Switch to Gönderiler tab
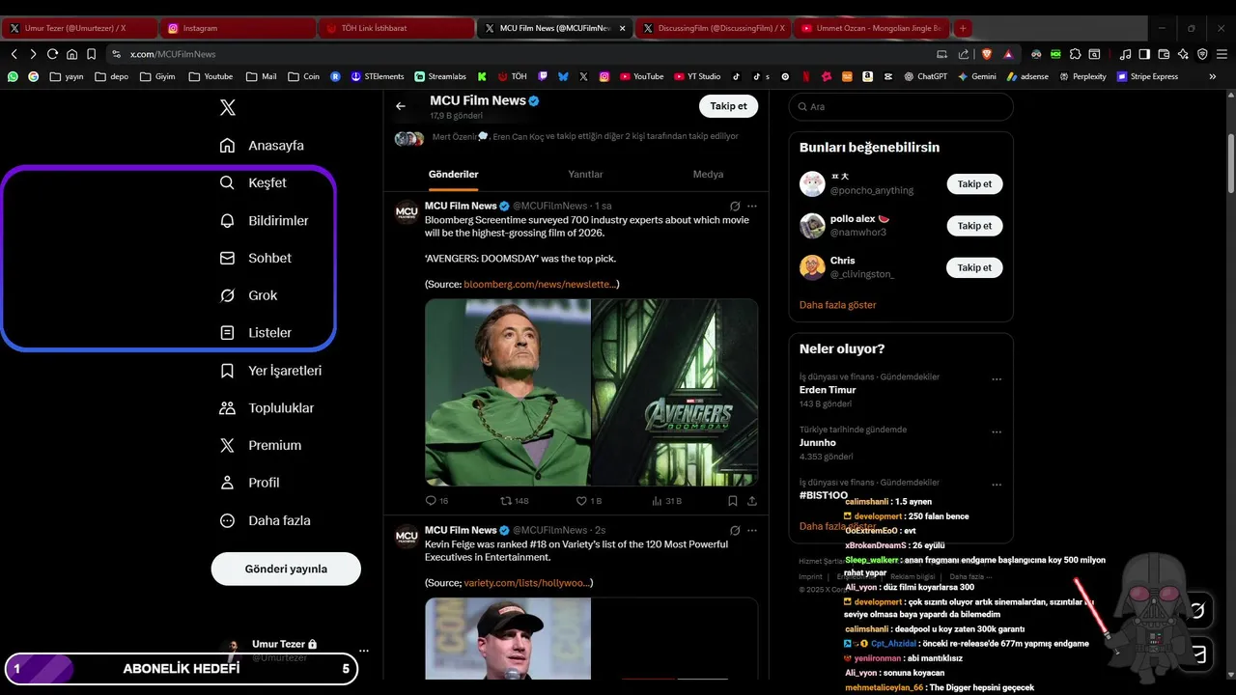The height and width of the screenshot is (695, 1236). tap(453, 174)
